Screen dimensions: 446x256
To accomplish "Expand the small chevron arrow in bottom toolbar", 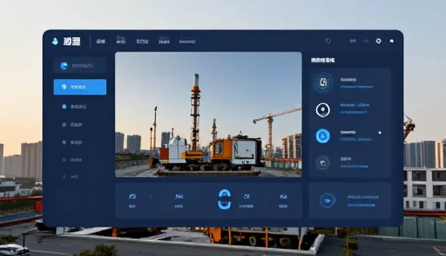I will [151, 197].
